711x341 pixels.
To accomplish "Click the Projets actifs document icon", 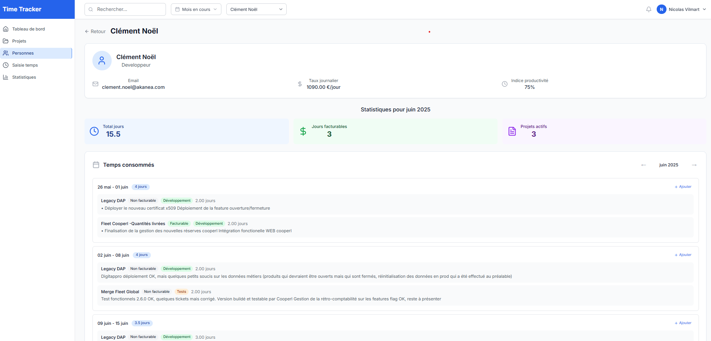I will (x=512, y=131).
